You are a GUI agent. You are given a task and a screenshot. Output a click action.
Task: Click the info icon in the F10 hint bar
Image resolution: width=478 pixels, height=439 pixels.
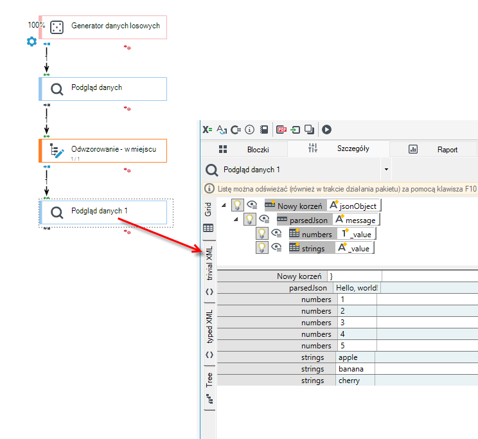(x=209, y=188)
